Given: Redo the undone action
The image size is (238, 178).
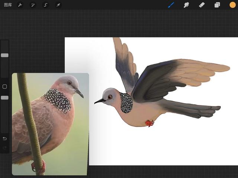Looking at the screenshot, I should (4, 148).
